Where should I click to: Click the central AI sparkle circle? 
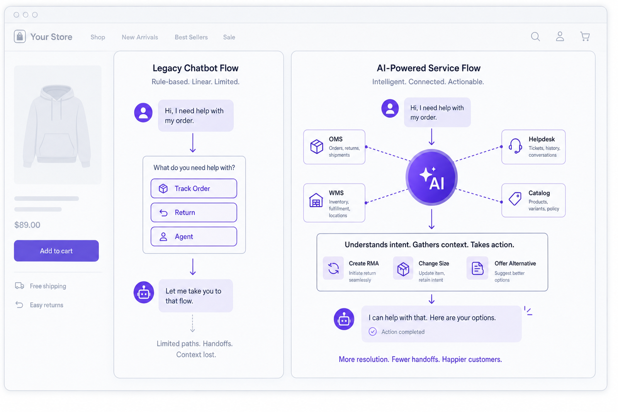tap(431, 178)
